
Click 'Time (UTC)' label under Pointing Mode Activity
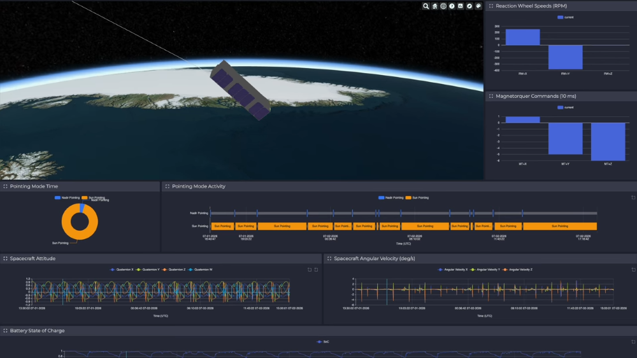[x=403, y=244]
